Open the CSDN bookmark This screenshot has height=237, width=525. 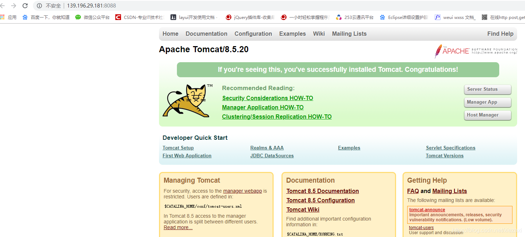pos(140,17)
